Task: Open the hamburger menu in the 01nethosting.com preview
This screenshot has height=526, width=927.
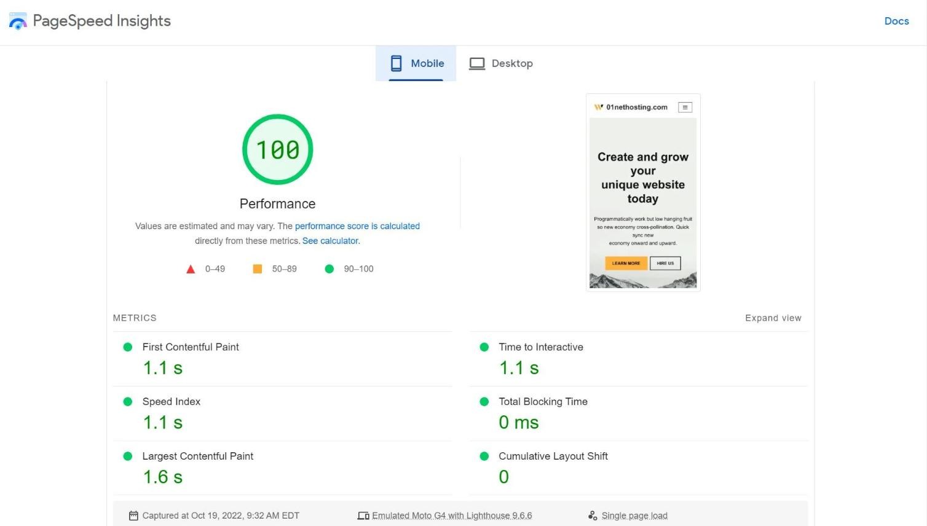Action: click(x=685, y=107)
